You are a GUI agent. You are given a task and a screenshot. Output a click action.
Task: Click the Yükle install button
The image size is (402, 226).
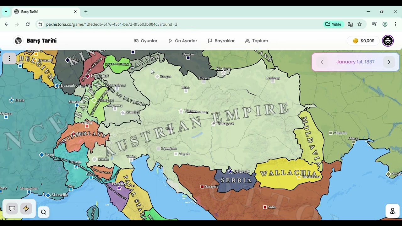pos(333,24)
